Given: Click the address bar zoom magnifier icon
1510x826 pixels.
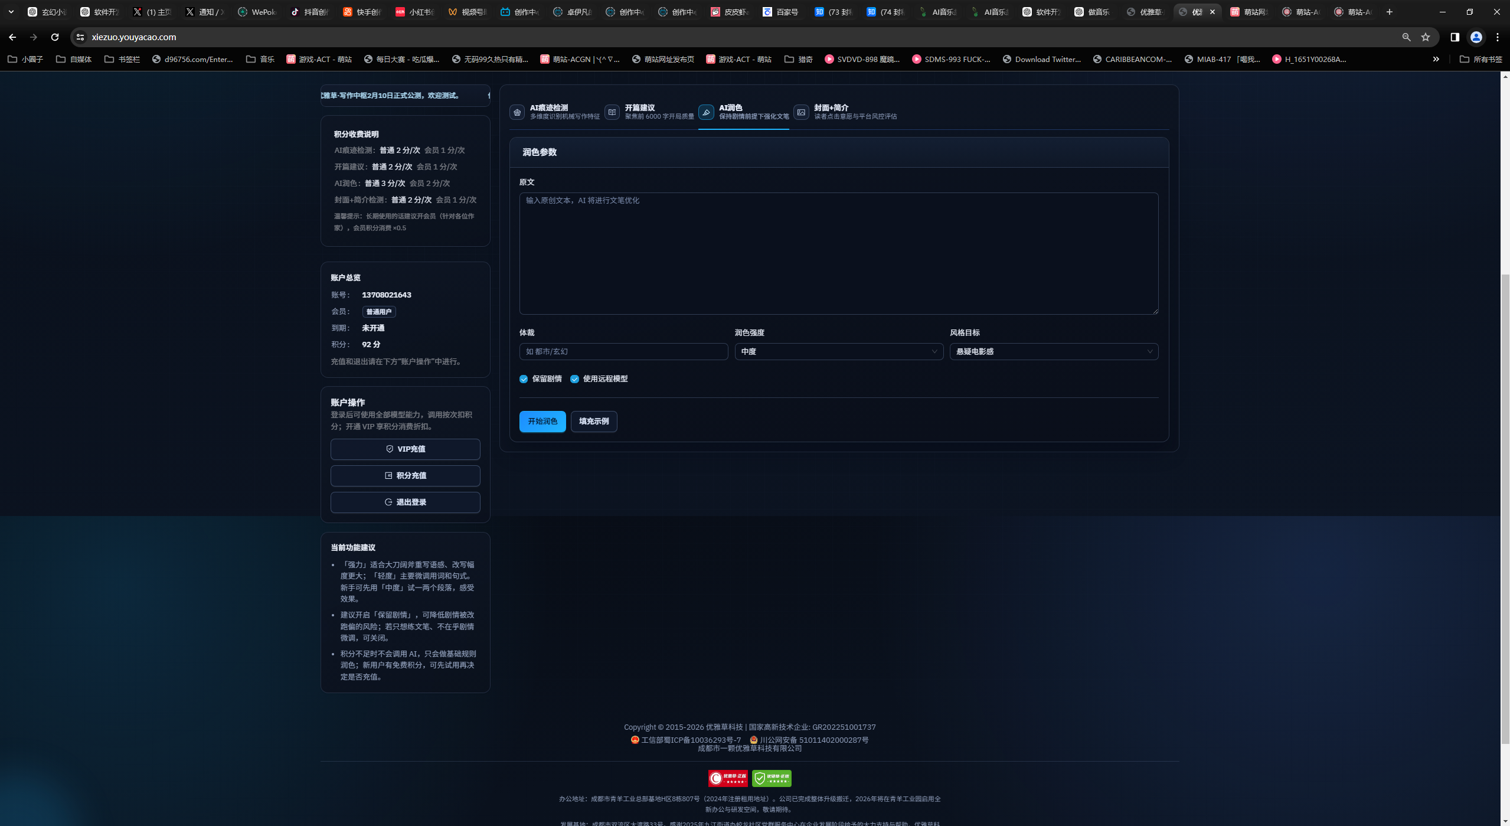Looking at the screenshot, I should pyautogui.click(x=1406, y=37).
